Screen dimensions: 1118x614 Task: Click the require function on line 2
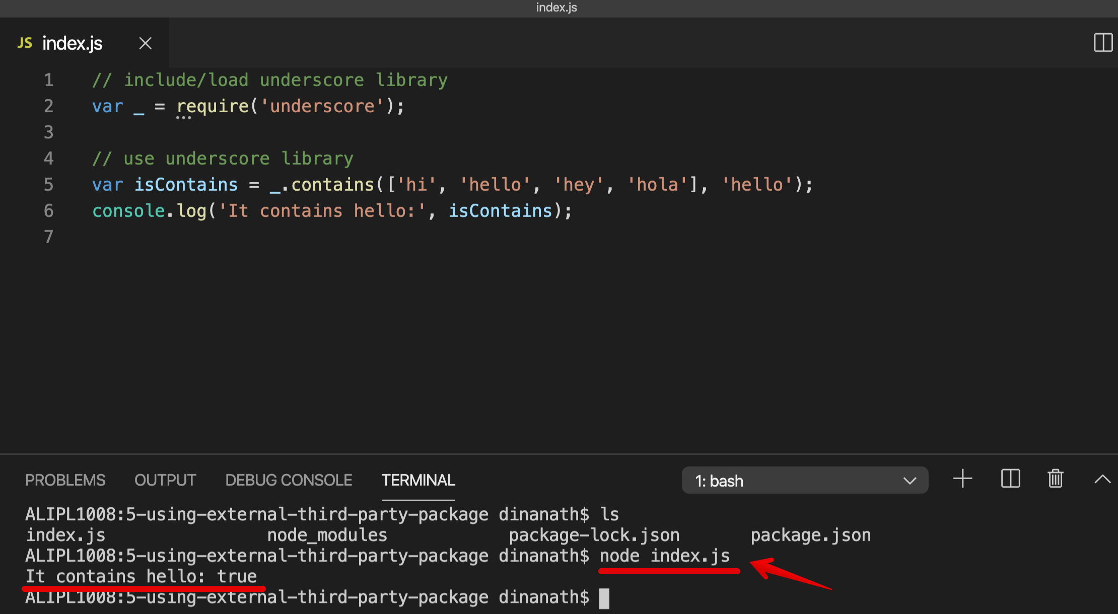pos(213,106)
